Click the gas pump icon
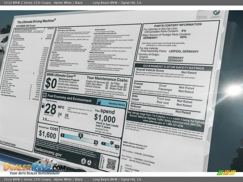The width and height of the screenshot is (243, 182). [99, 102]
